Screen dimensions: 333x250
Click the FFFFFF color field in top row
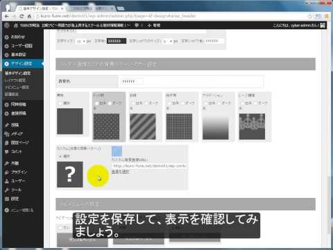pos(214,41)
